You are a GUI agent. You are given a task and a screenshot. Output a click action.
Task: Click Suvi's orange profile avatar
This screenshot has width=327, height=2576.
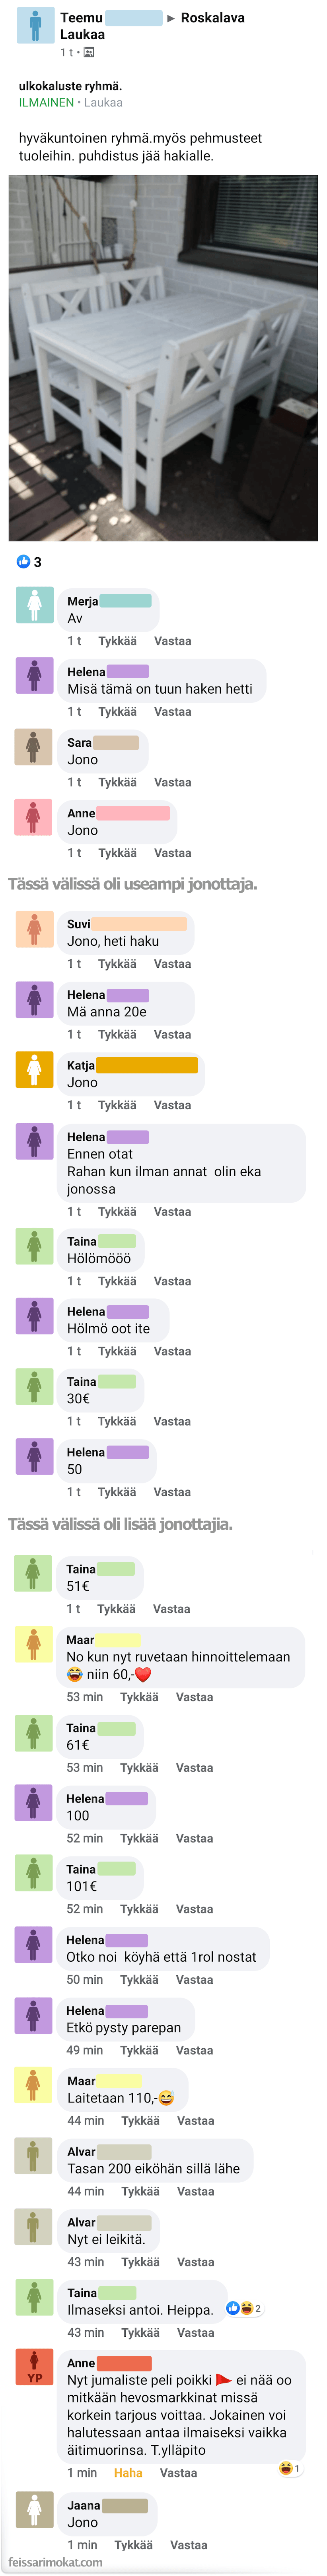[34, 928]
